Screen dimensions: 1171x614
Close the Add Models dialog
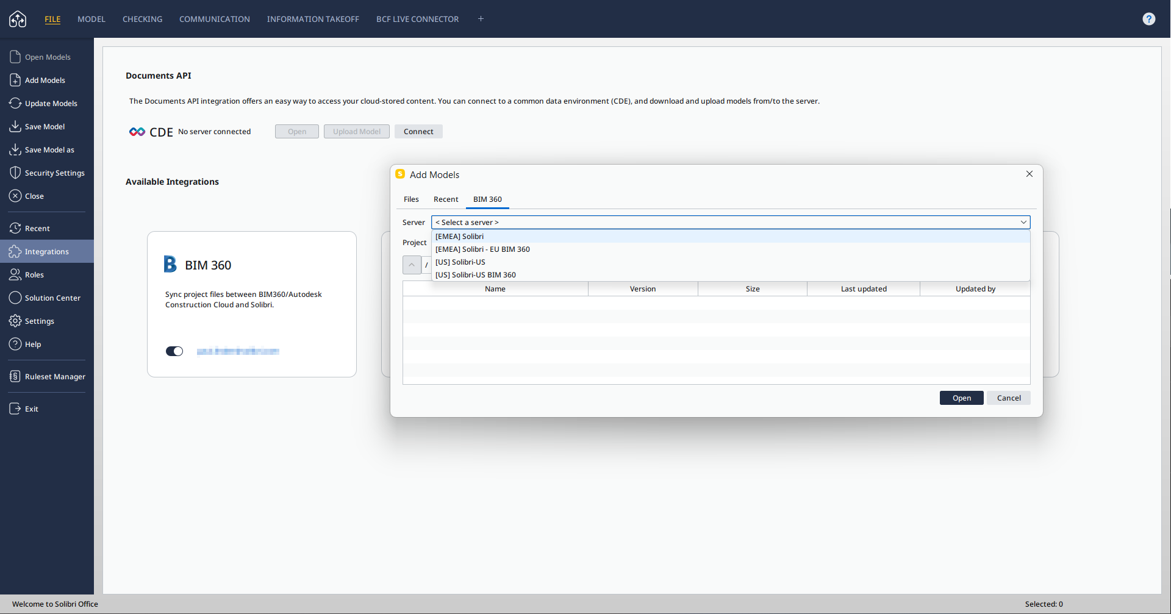point(1030,174)
